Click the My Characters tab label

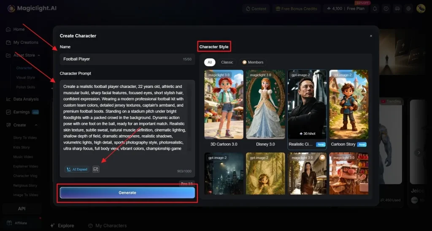click(x=111, y=226)
